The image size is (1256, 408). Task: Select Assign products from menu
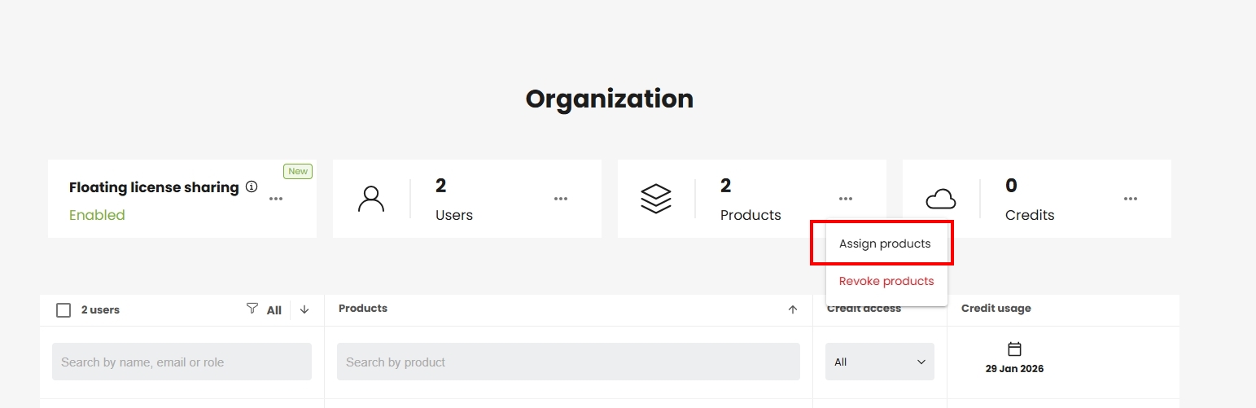point(885,243)
